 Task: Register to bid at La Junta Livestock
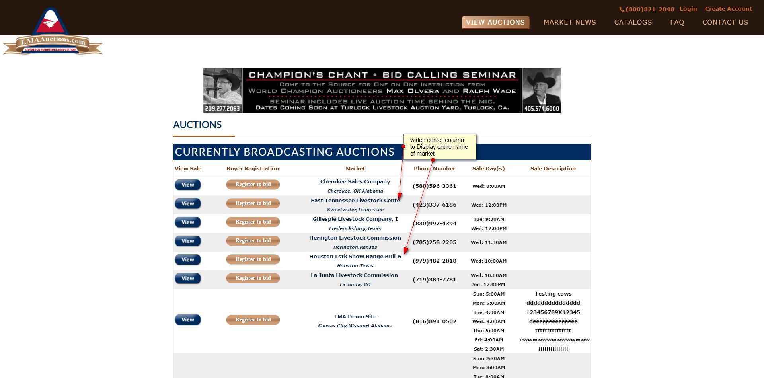pyautogui.click(x=253, y=278)
